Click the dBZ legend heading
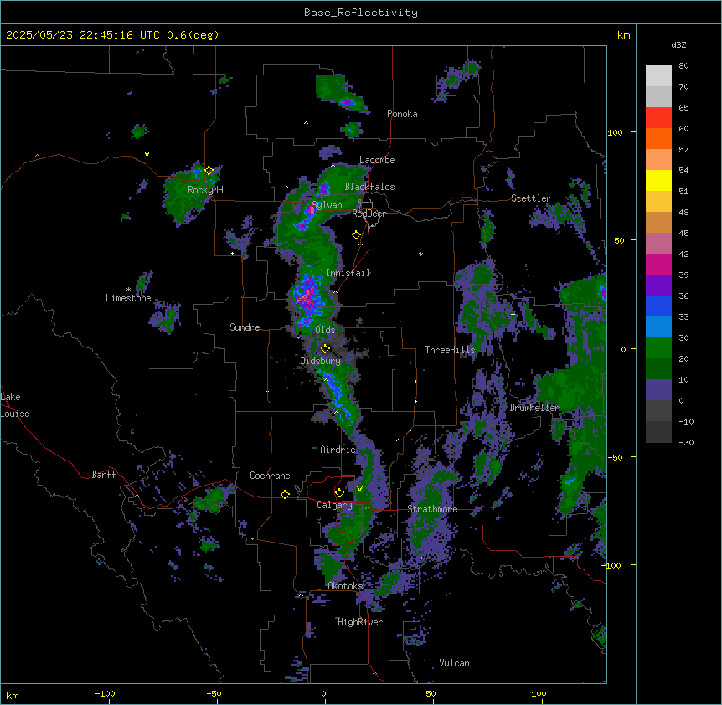 pyautogui.click(x=678, y=44)
